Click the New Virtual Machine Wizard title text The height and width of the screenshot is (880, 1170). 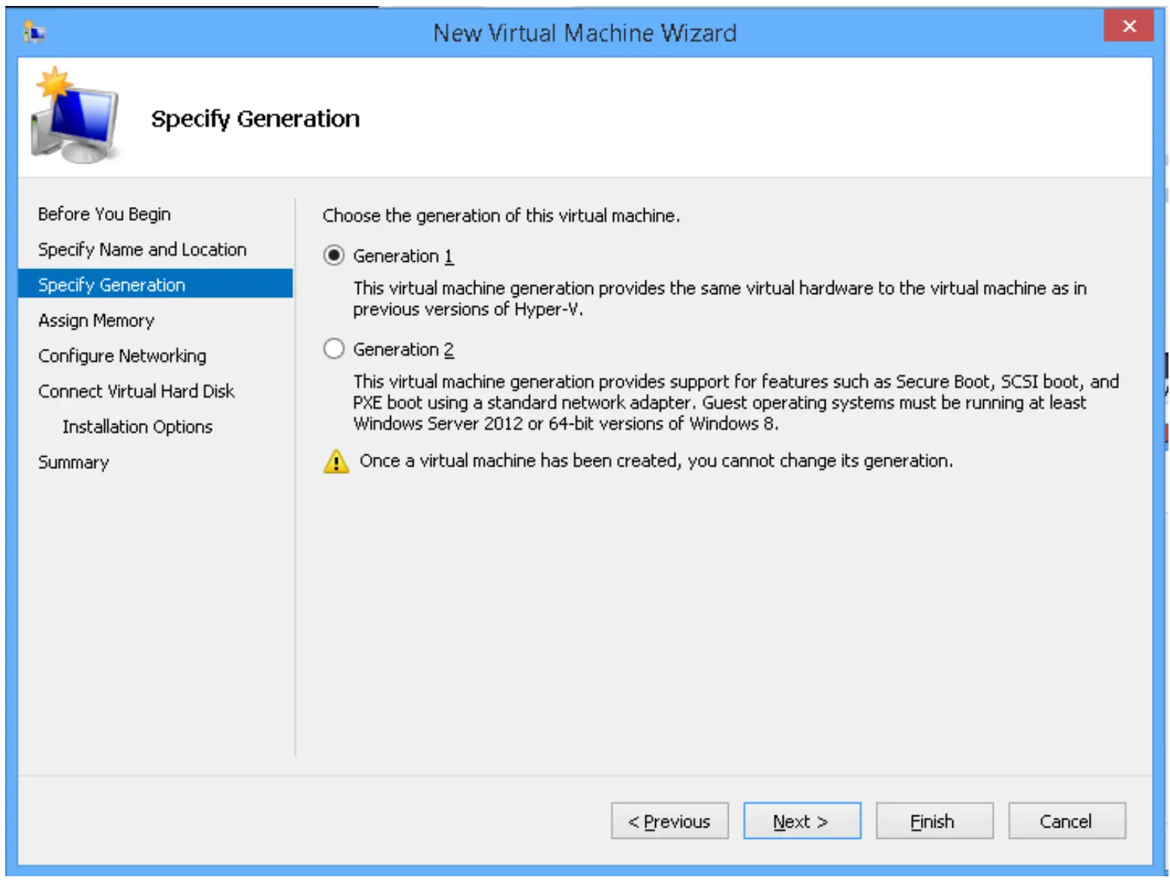coord(585,33)
